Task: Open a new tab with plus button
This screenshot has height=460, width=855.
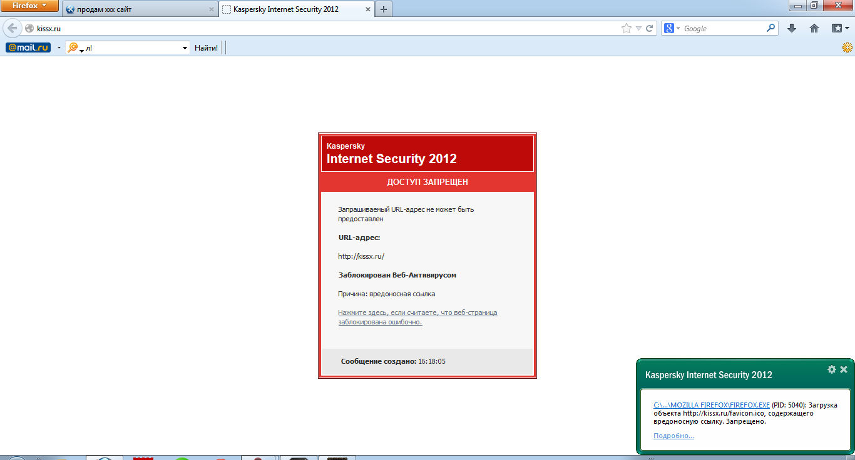Action: click(384, 9)
